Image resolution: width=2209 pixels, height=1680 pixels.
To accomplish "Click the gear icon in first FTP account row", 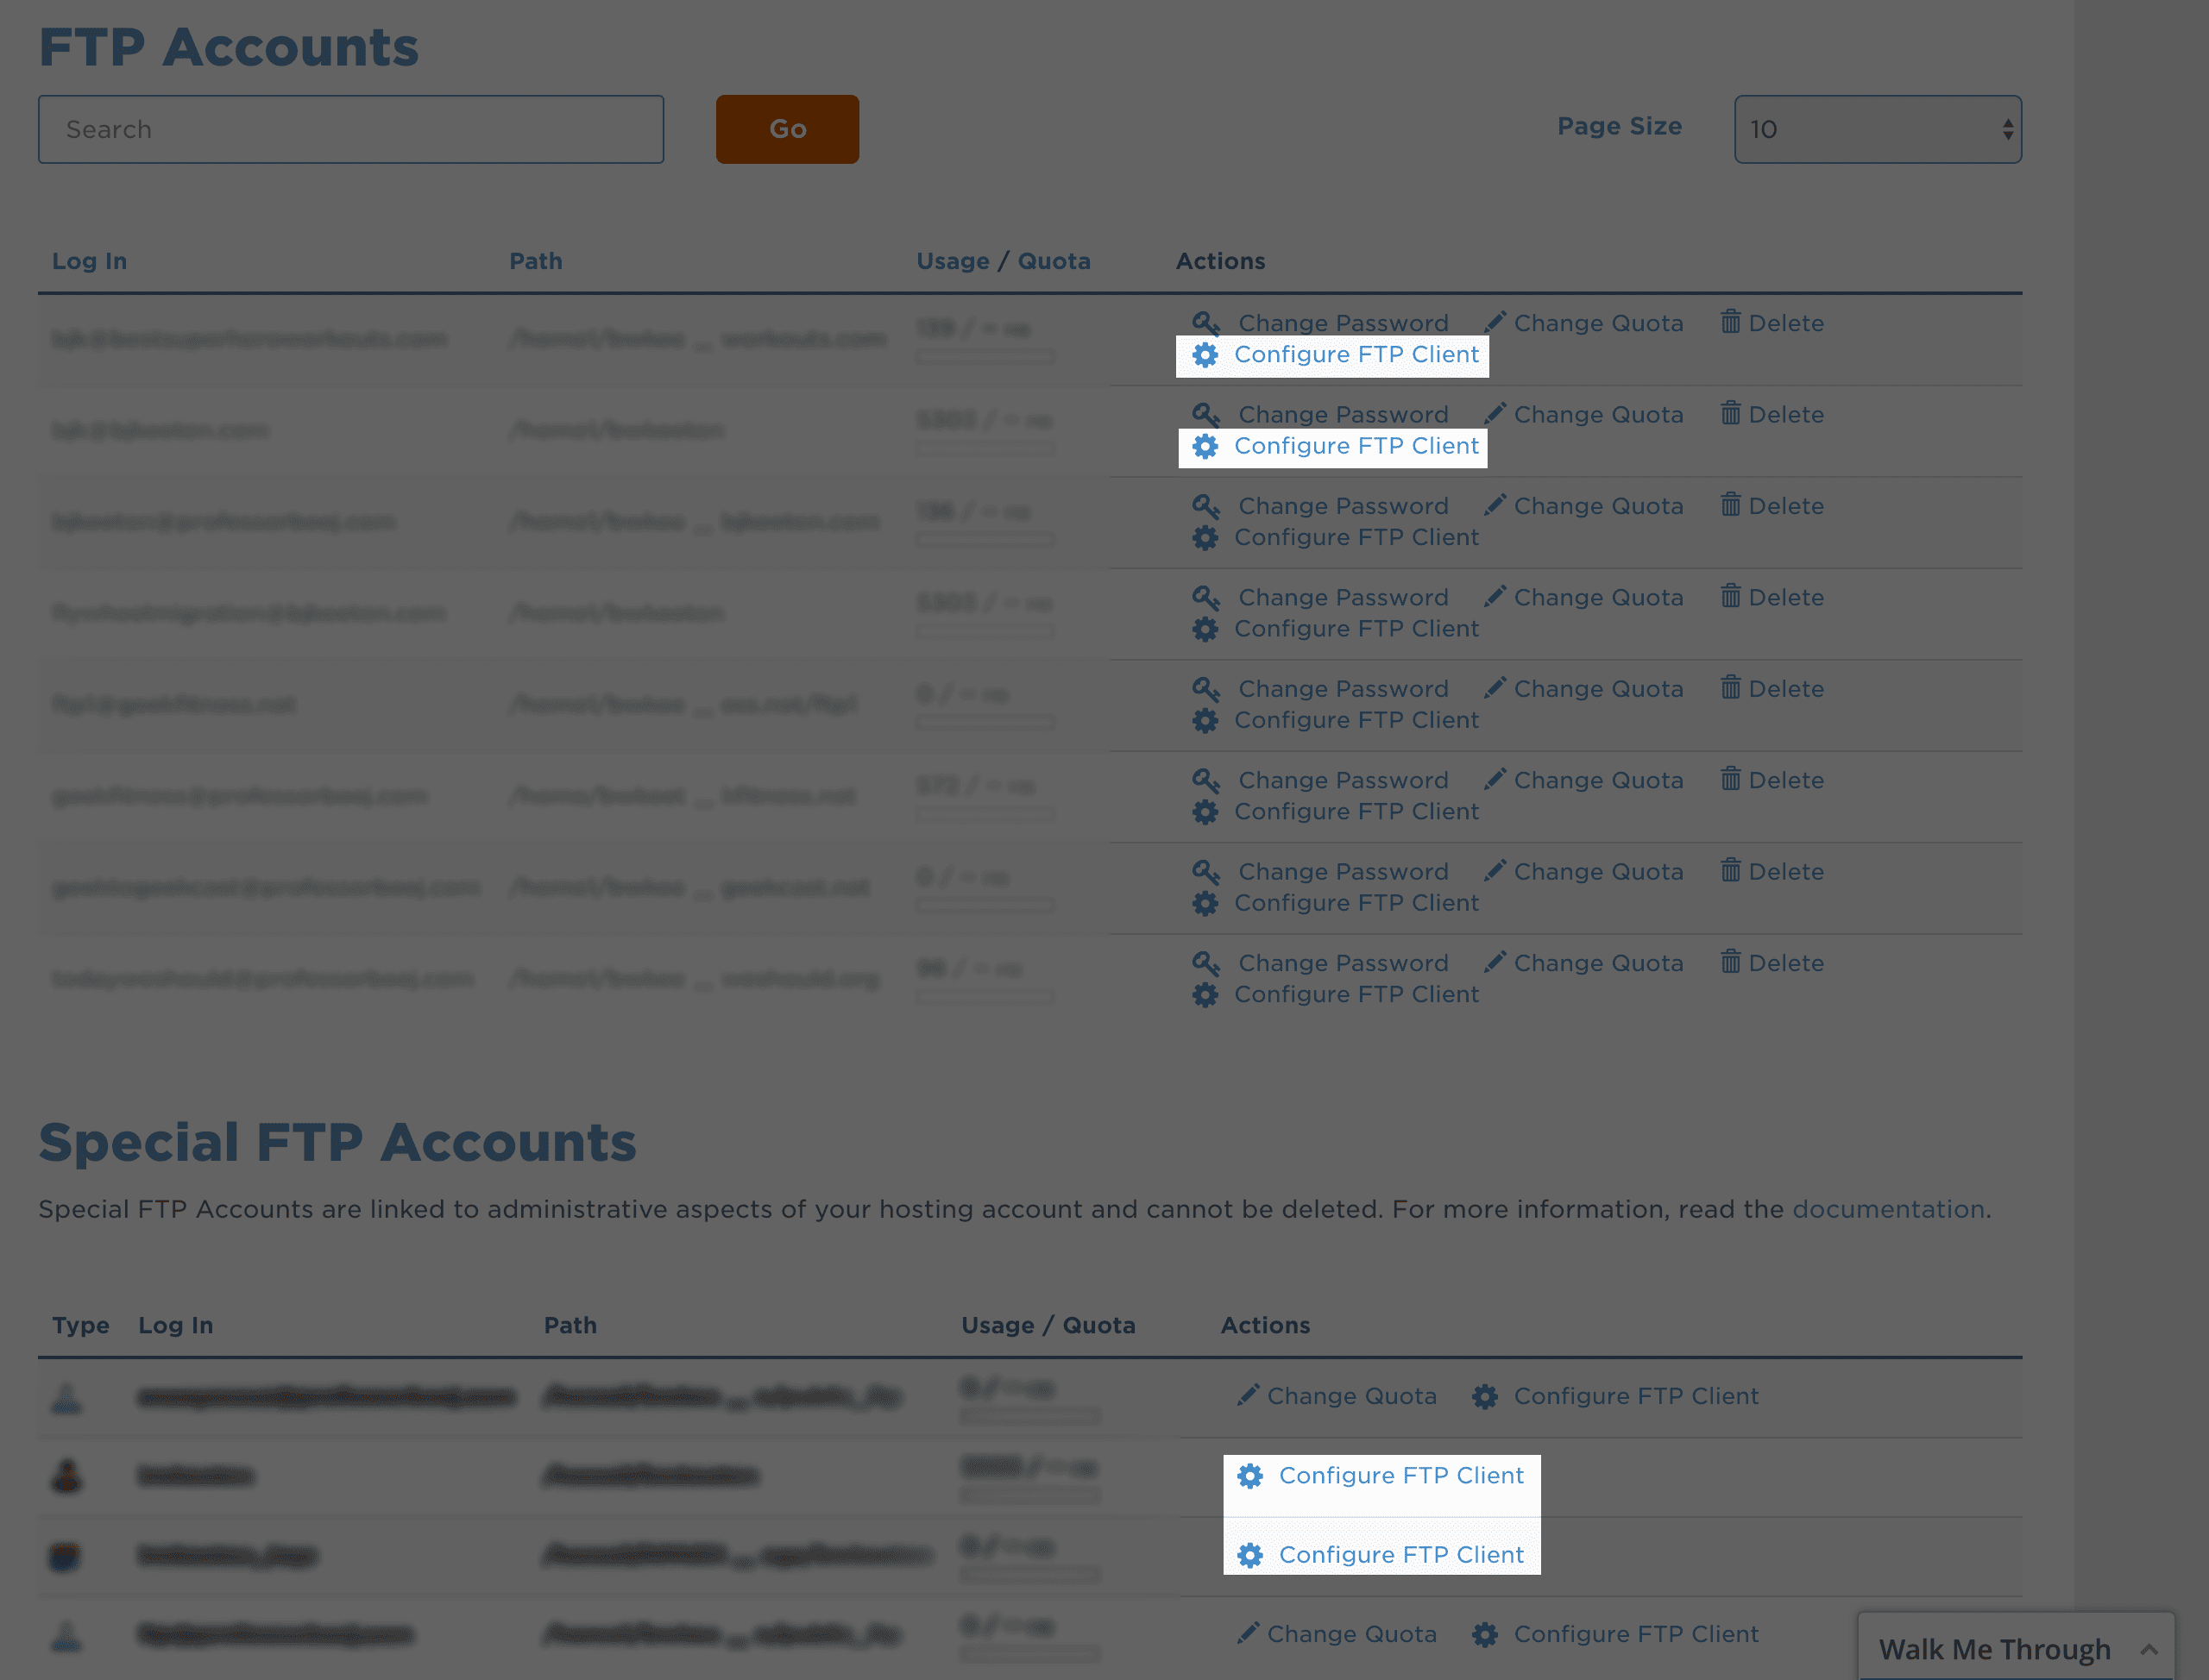I will (1205, 355).
